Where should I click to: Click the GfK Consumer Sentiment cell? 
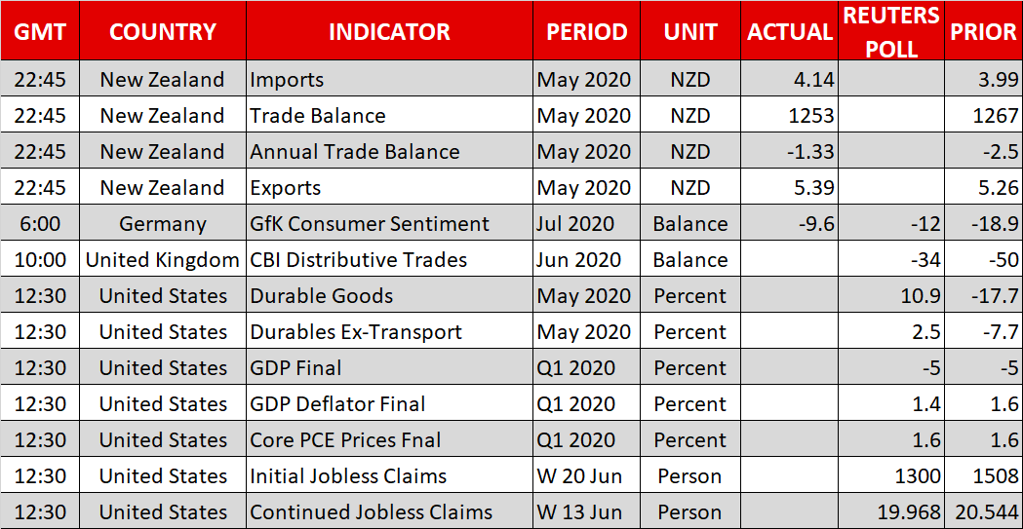pos(370,224)
